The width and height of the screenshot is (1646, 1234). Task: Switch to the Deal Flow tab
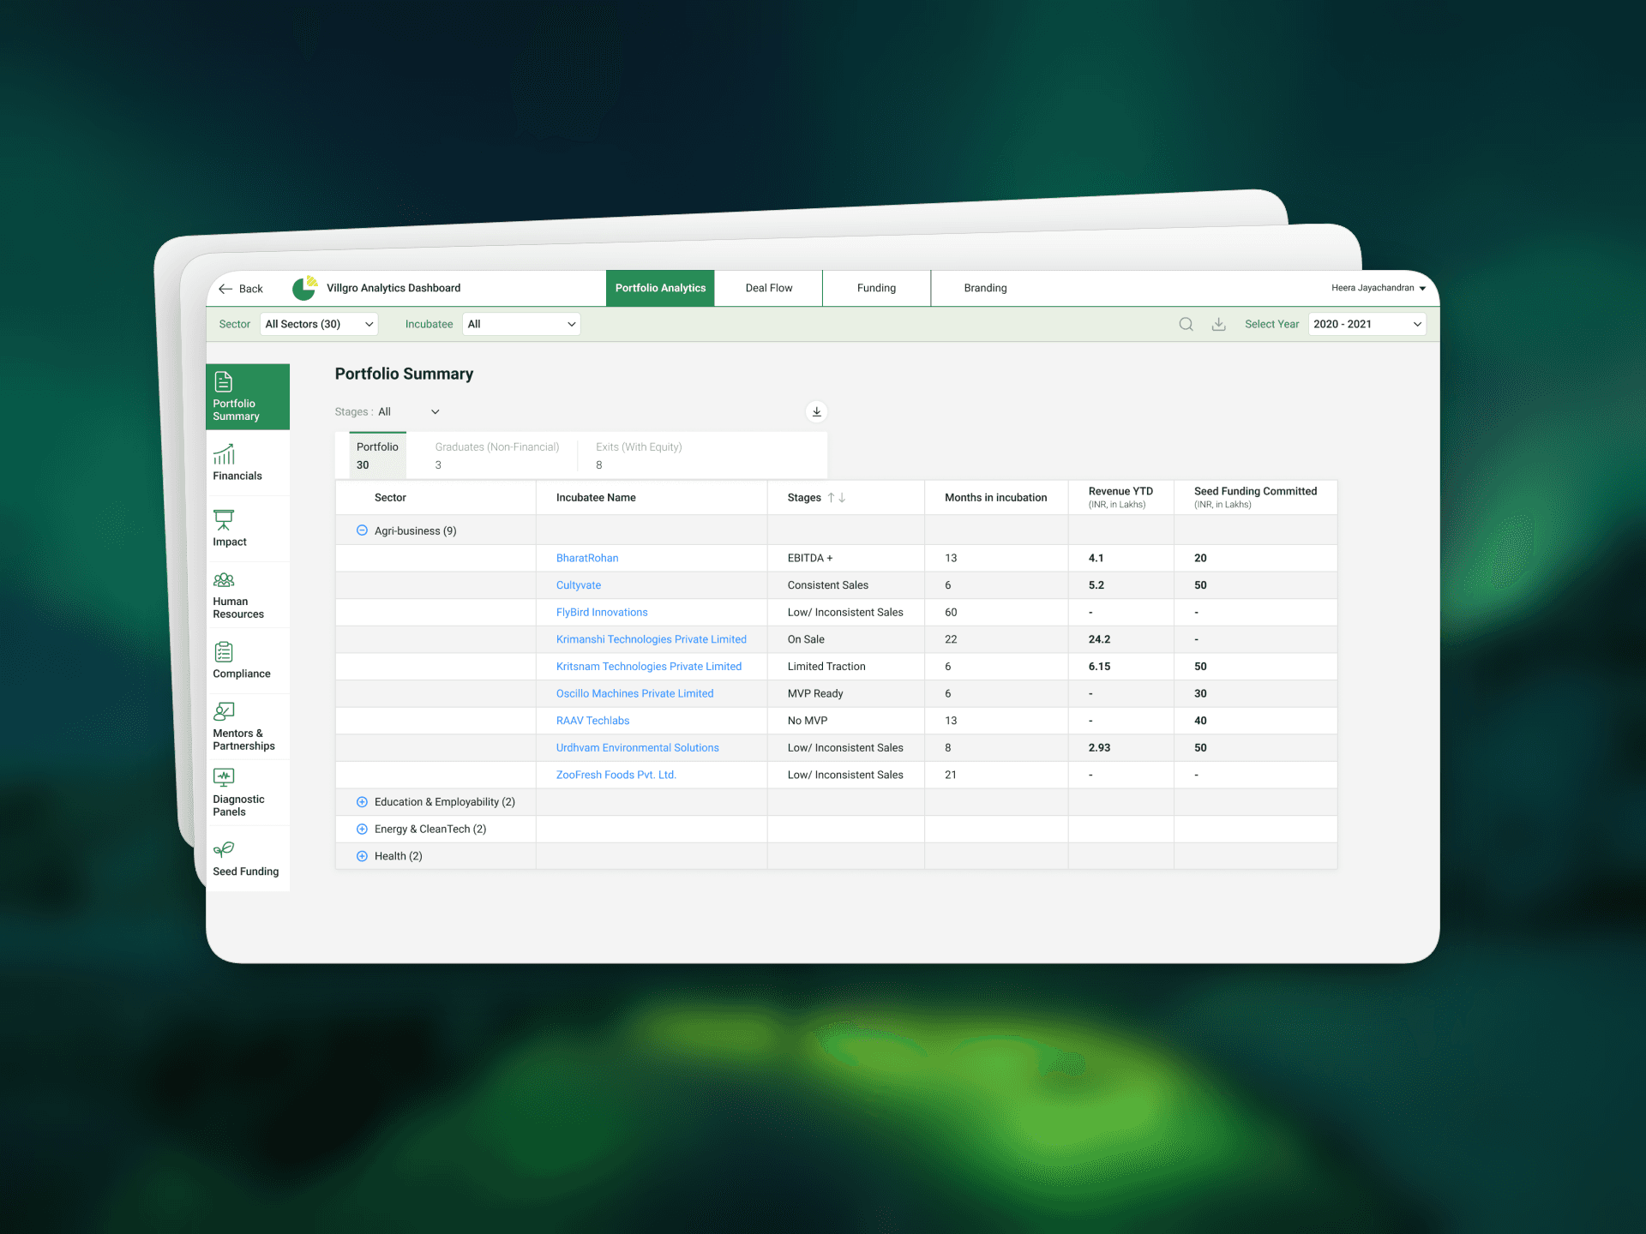[768, 288]
